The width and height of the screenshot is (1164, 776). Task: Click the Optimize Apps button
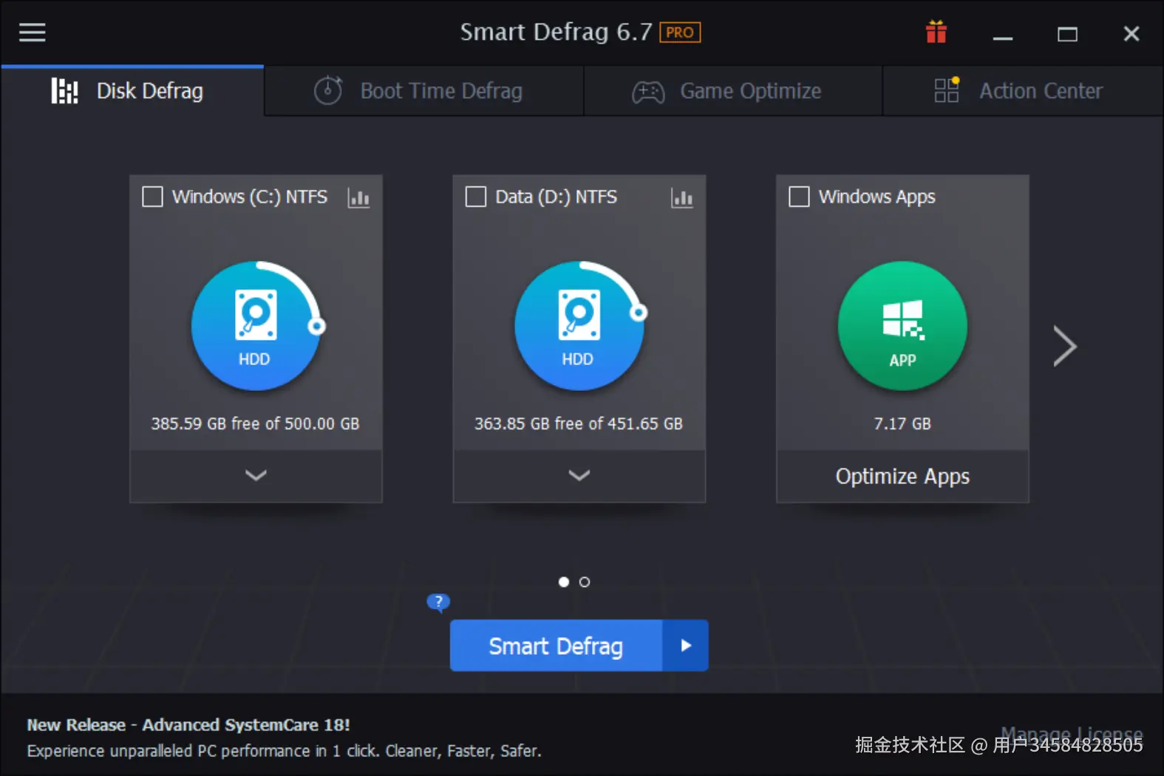(902, 477)
